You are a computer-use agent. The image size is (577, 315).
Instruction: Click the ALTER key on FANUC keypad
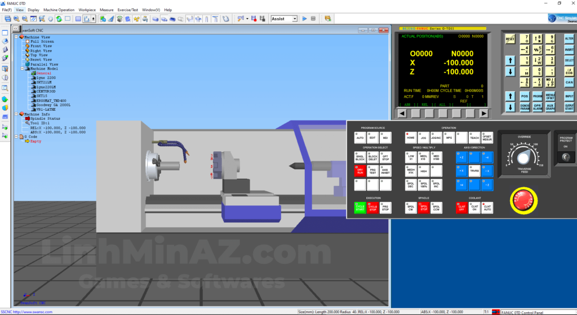coord(569,39)
